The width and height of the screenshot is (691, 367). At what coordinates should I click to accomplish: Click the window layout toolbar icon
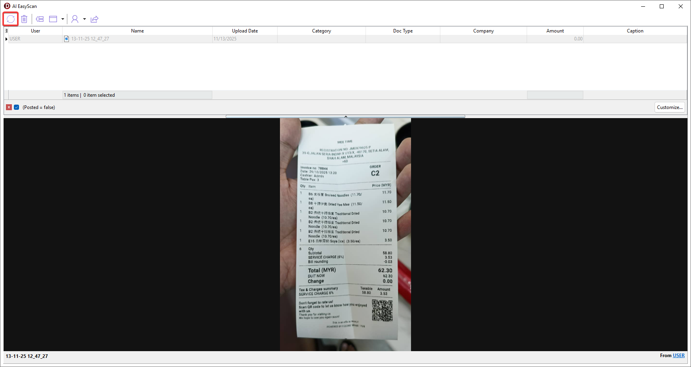pyautogui.click(x=53, y=19)
